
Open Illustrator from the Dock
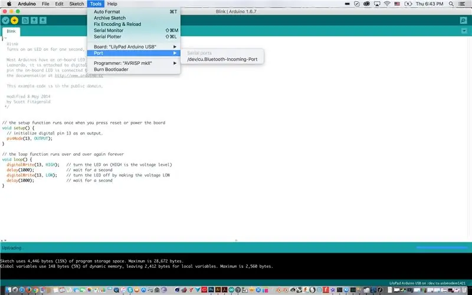pos(218,290)
